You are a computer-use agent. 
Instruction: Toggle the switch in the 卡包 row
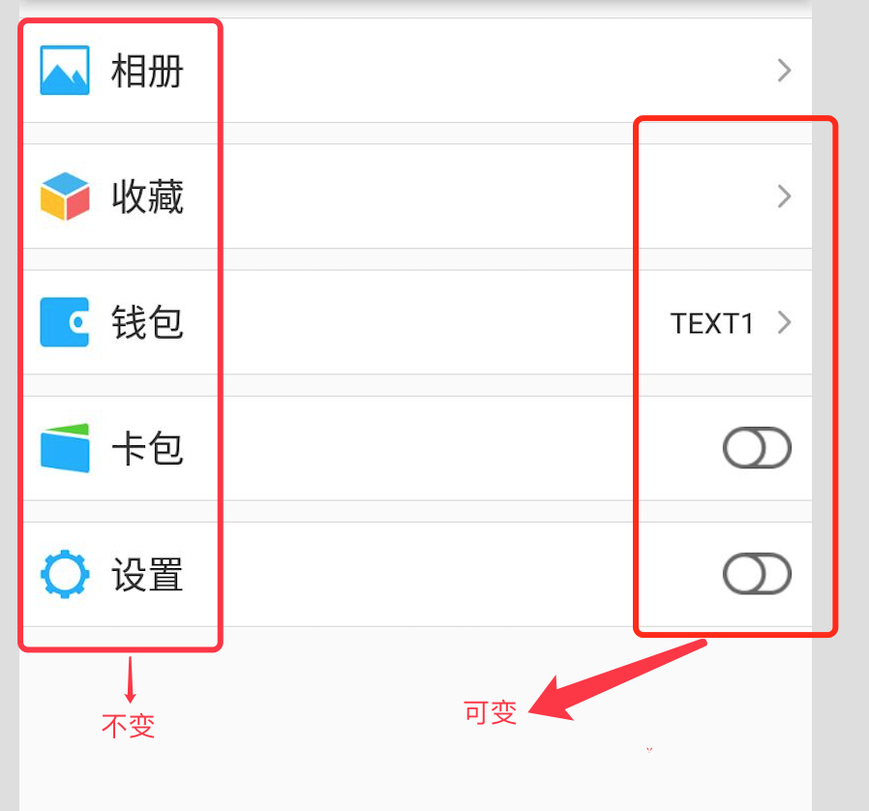(x=757, y=447)
